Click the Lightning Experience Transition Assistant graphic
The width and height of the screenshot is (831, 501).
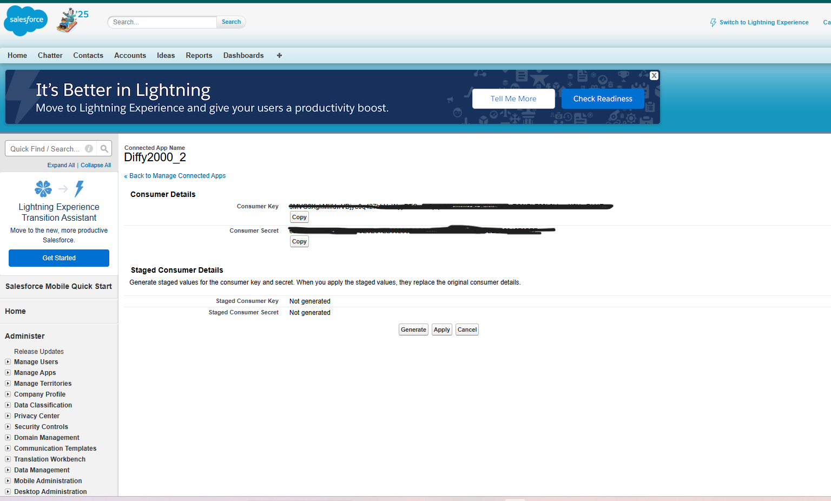pos(59,189)
